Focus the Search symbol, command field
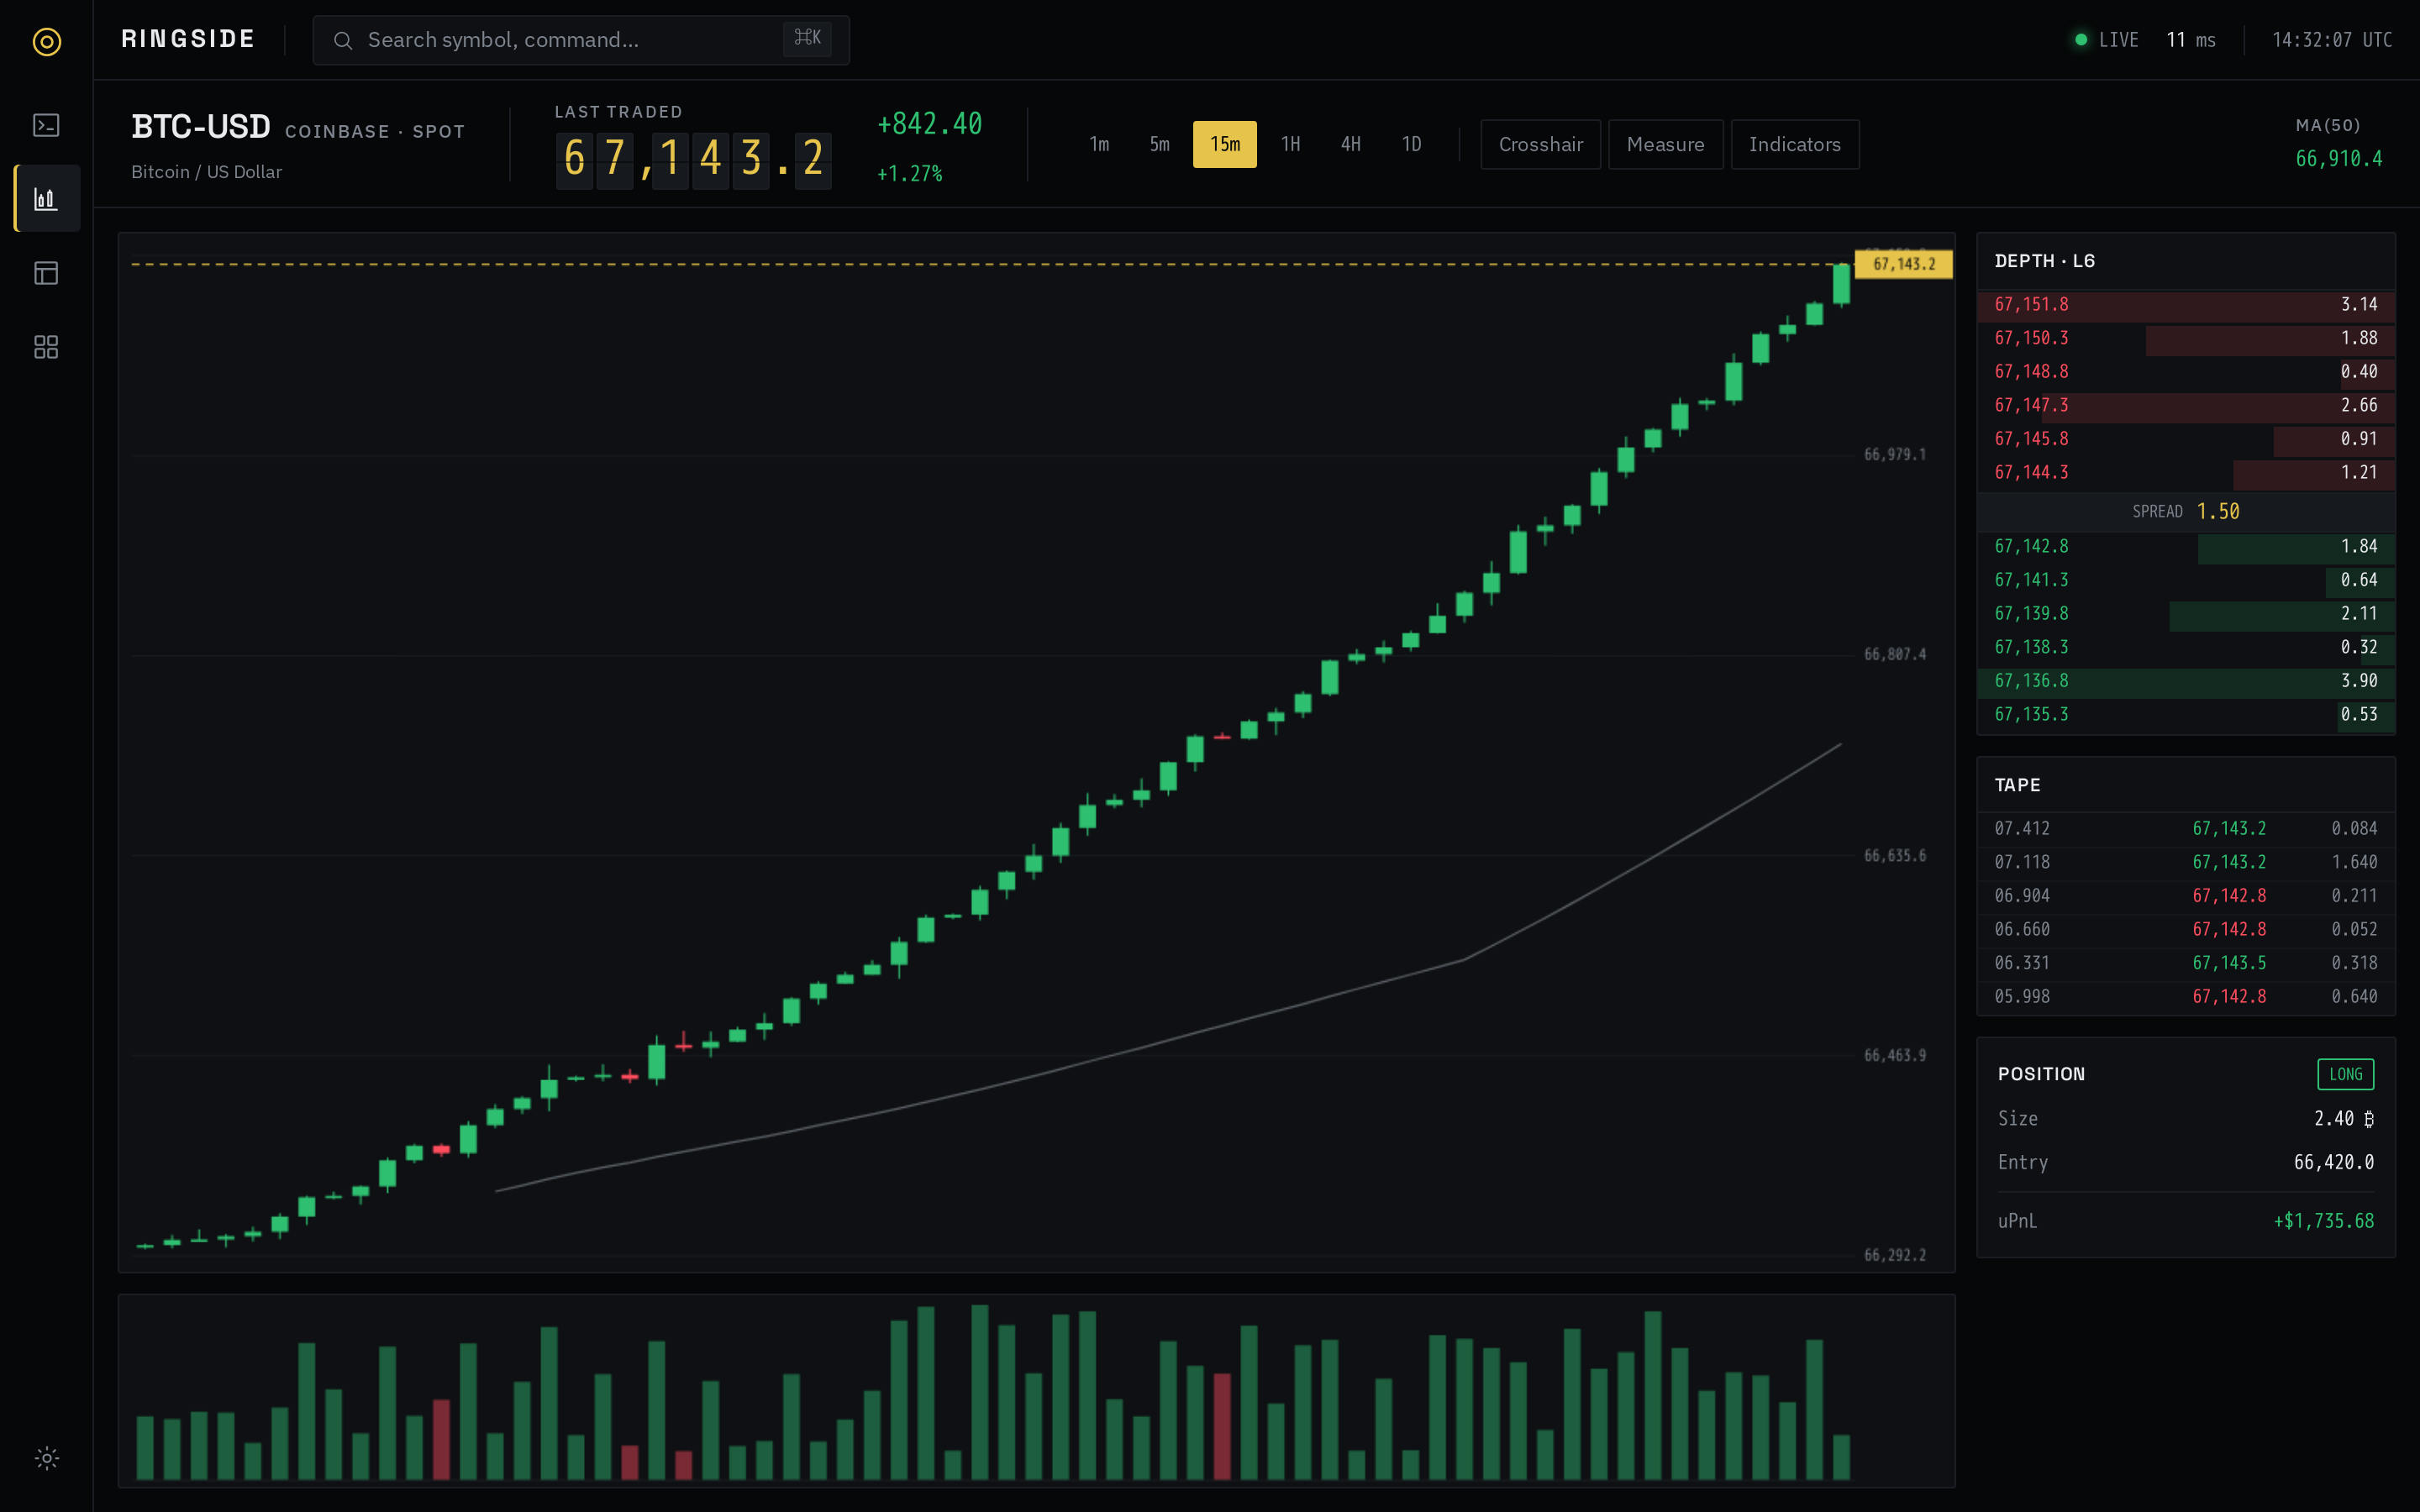Screen dimensions: 2420x1512 (581, 40)
